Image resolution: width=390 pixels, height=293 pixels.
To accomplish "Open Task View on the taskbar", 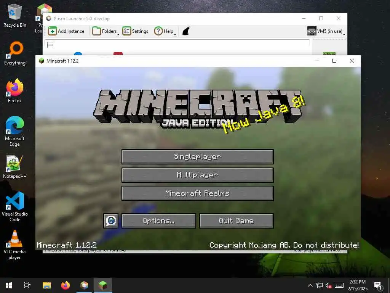I will pyautogui.click(x=27, y=285).
